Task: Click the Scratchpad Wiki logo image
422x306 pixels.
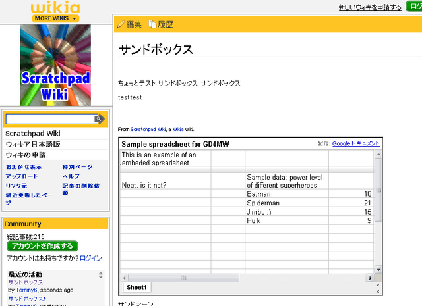Action: click(x=55, y=65)
